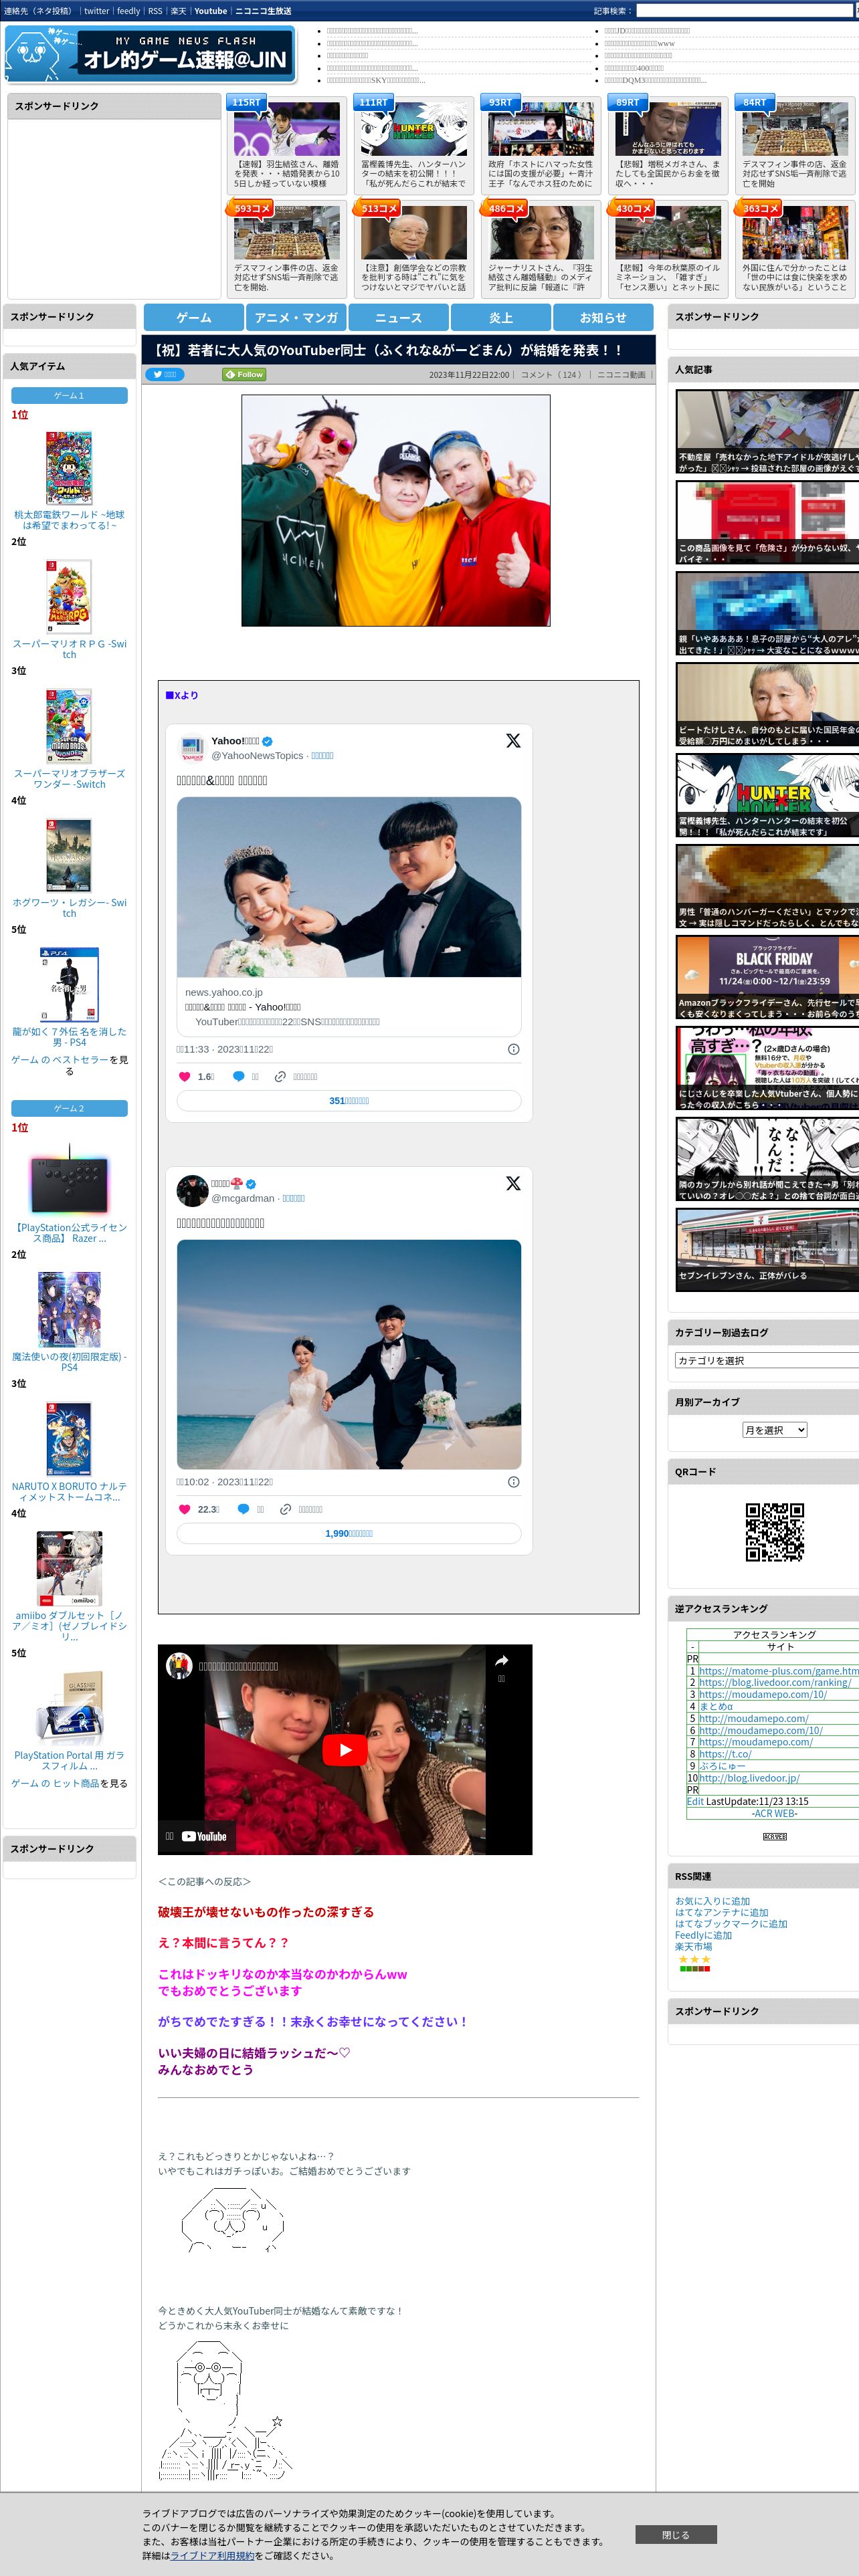
Task: Like the @mcgardman tweet with 22.3万 hearts
Action: (x=184, y=1510)
